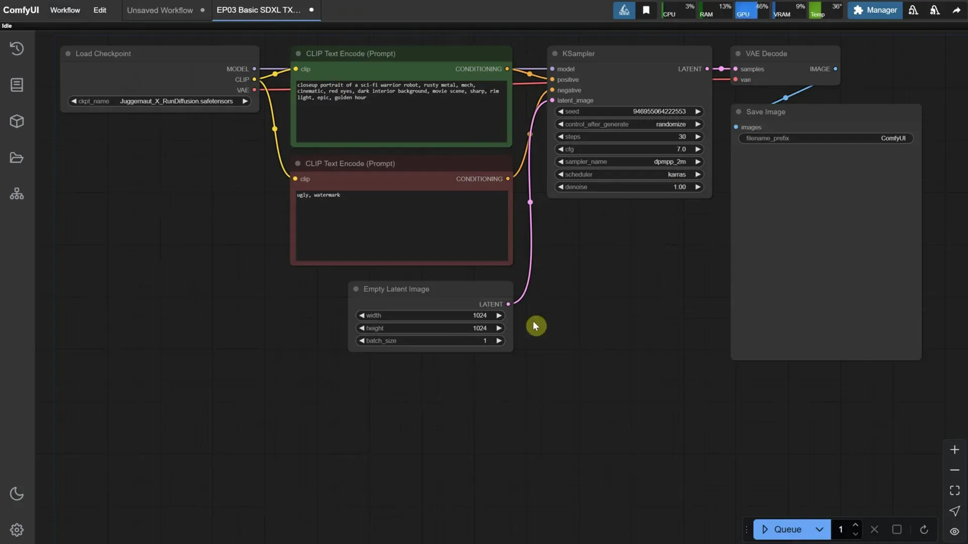968x544 pixels.
Task: Open the node library sidebar panel
Action: click(x=17, y=85)
